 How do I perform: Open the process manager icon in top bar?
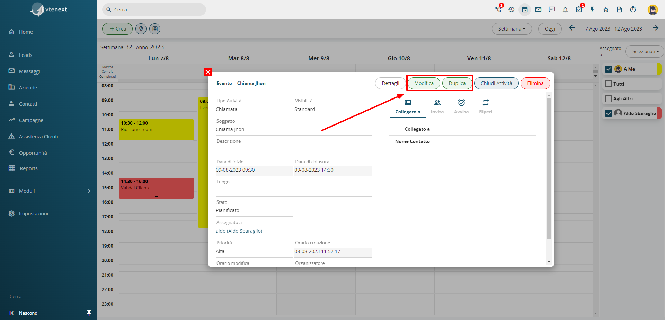point(498,10)
